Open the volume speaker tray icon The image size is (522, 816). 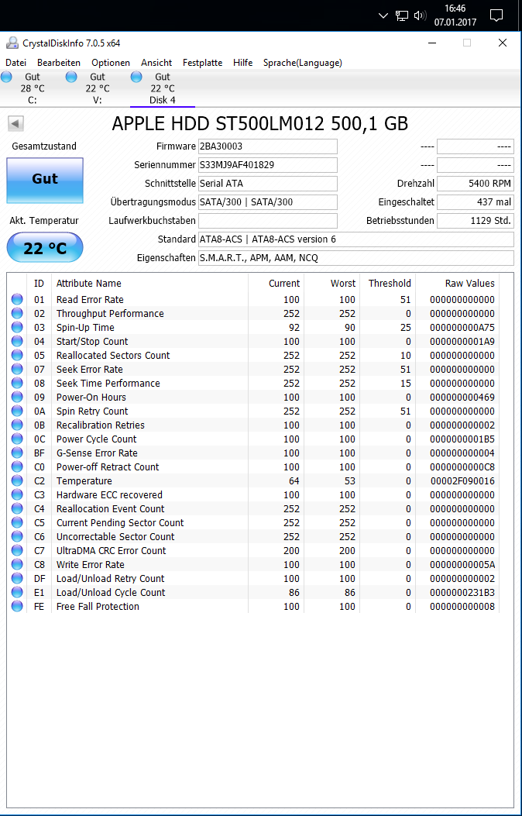pyautogui.click(x=420, y=15)
